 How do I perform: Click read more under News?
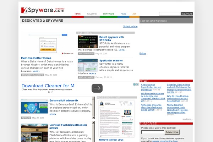(x=187, y=119)
